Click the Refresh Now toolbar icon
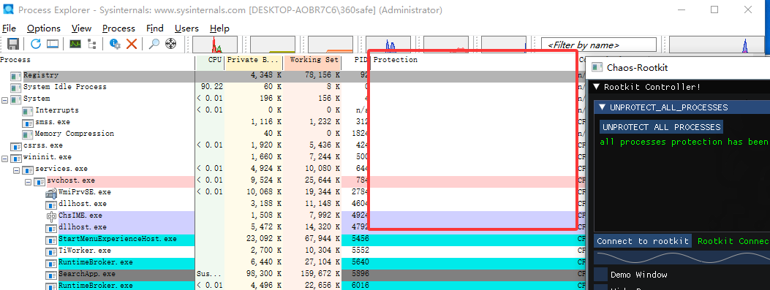The width and height of the screenshot is (770, 290). (x=36, y=44)
